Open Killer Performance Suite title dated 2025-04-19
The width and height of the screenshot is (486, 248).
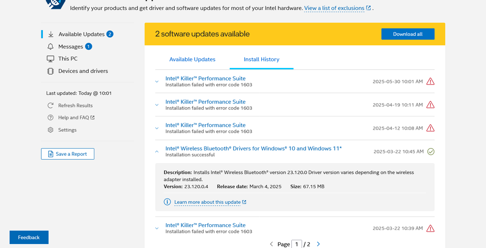[x=205, y=102]
